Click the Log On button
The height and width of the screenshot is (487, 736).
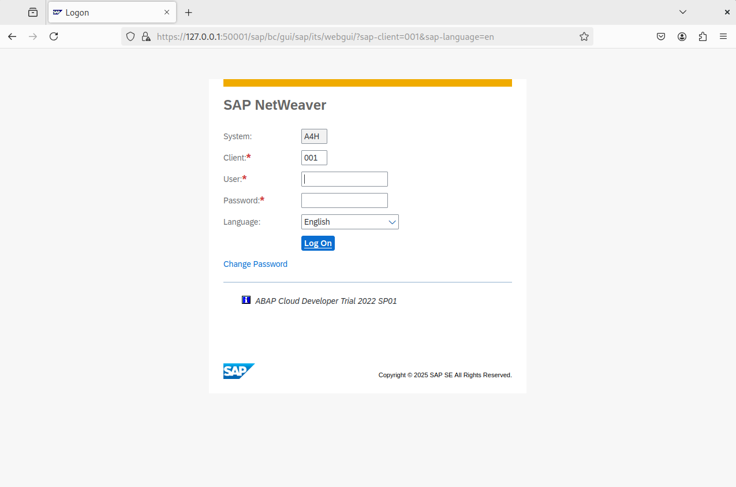tap(318, 243)
